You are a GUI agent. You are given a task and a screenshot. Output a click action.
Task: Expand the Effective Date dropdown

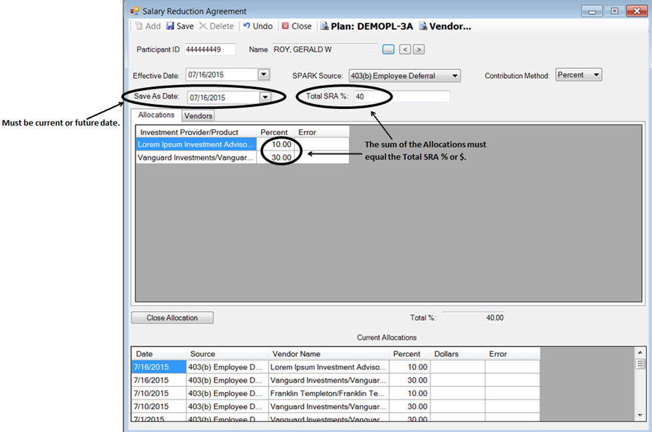[263, 75]
